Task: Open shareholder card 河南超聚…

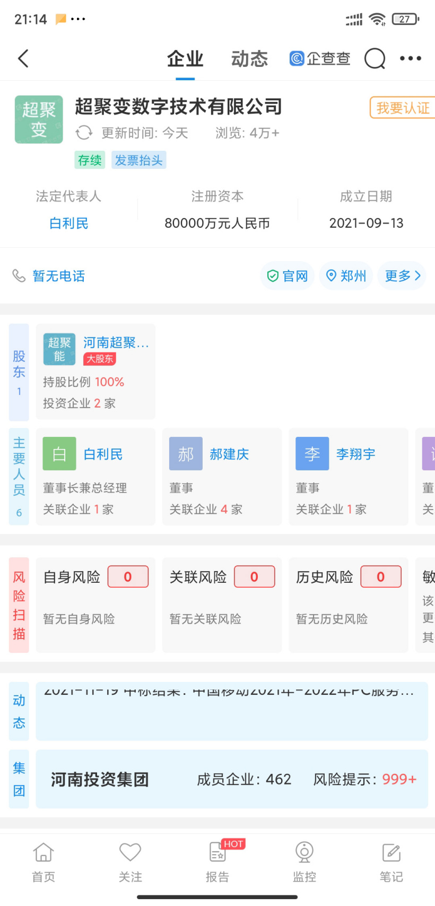Action: pyautogui.click(x=95, y=372)
